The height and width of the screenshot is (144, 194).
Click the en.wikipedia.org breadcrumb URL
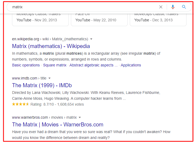[x=50, y=39]
